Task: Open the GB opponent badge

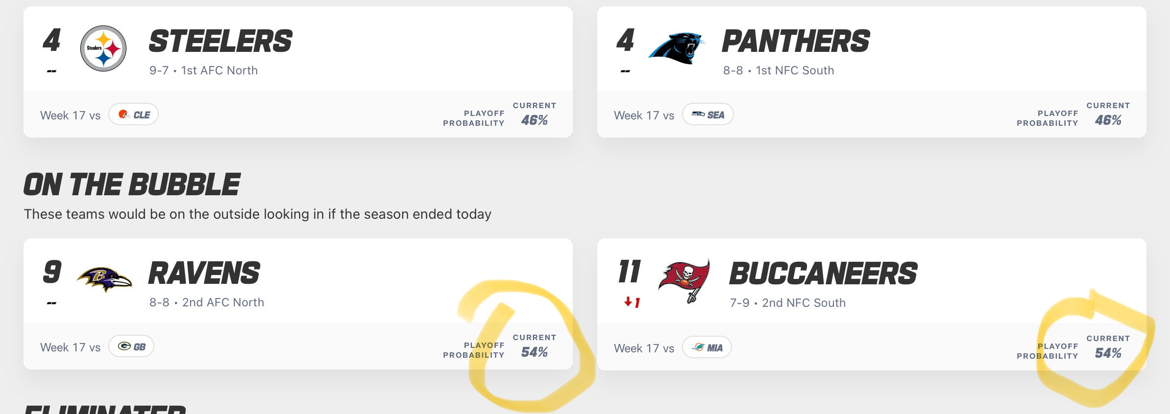Action: (131, 346)
